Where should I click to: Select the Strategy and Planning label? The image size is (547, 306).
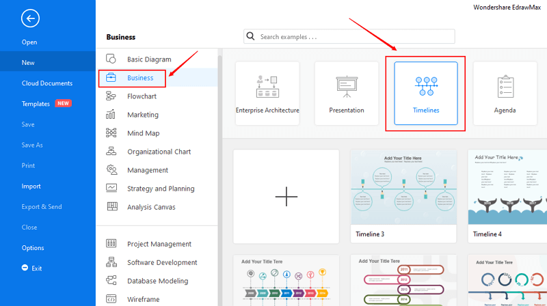pyautogui.click(x=161, y=189)
